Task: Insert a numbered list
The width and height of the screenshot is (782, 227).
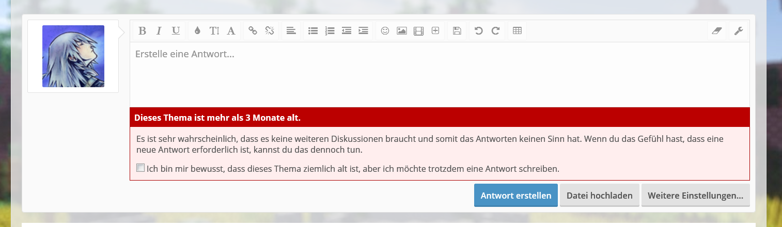Action: [330, 31]
